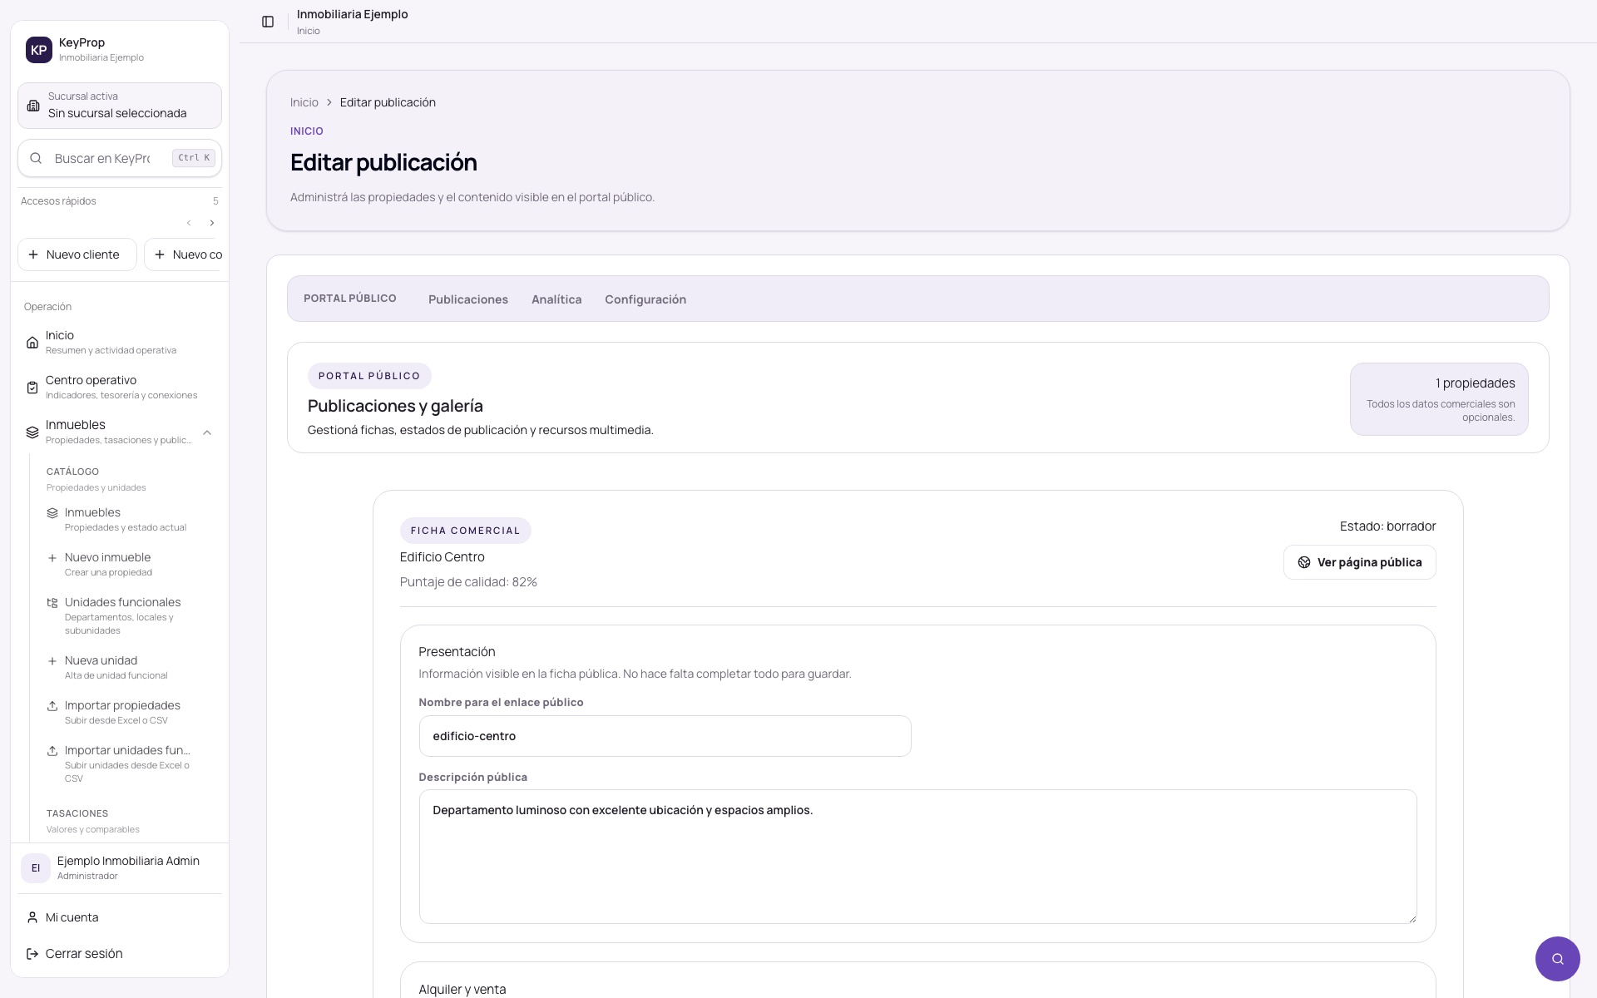Click the Nuevo cliente quick access button
This screenshot has width=1597, height=998.
pyautogui.click(x=77, y=254)
